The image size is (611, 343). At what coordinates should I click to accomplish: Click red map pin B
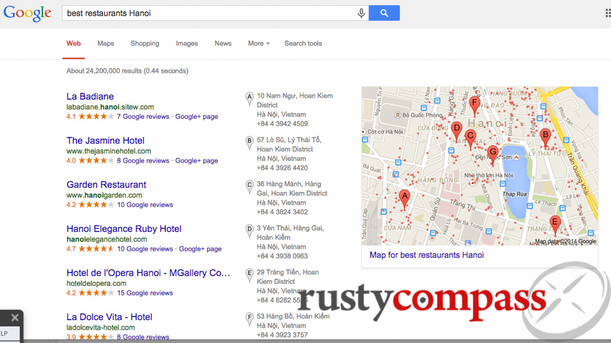click(x=545, y=138)
